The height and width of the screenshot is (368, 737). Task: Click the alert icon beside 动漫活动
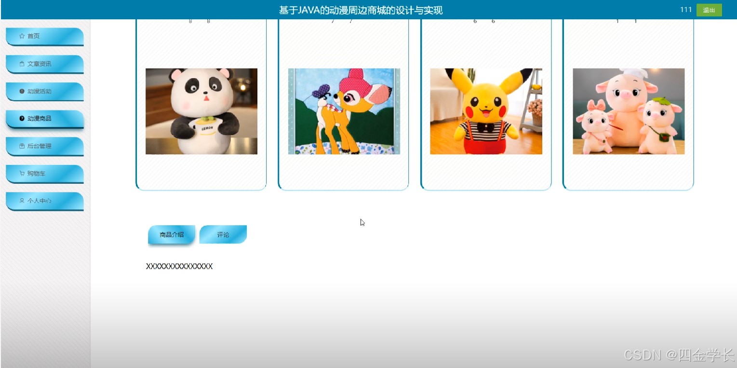[x=22, y=91]
